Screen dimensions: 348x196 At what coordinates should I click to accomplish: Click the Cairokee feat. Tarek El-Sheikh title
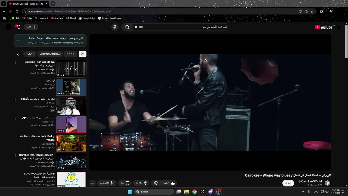pos(37,157)
